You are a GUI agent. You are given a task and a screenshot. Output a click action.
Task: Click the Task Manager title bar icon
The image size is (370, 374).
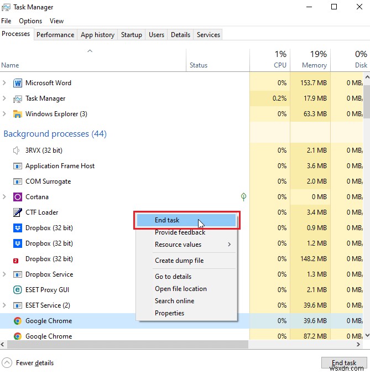[6, 7]
